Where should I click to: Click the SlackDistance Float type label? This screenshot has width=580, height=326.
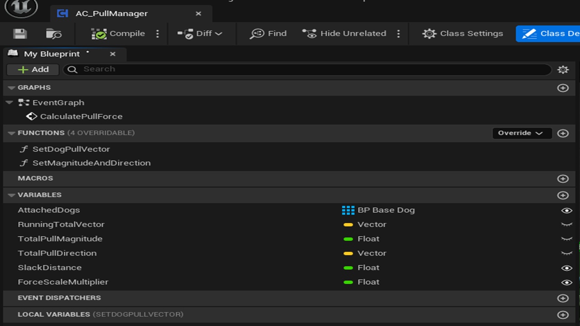point(368,268)
